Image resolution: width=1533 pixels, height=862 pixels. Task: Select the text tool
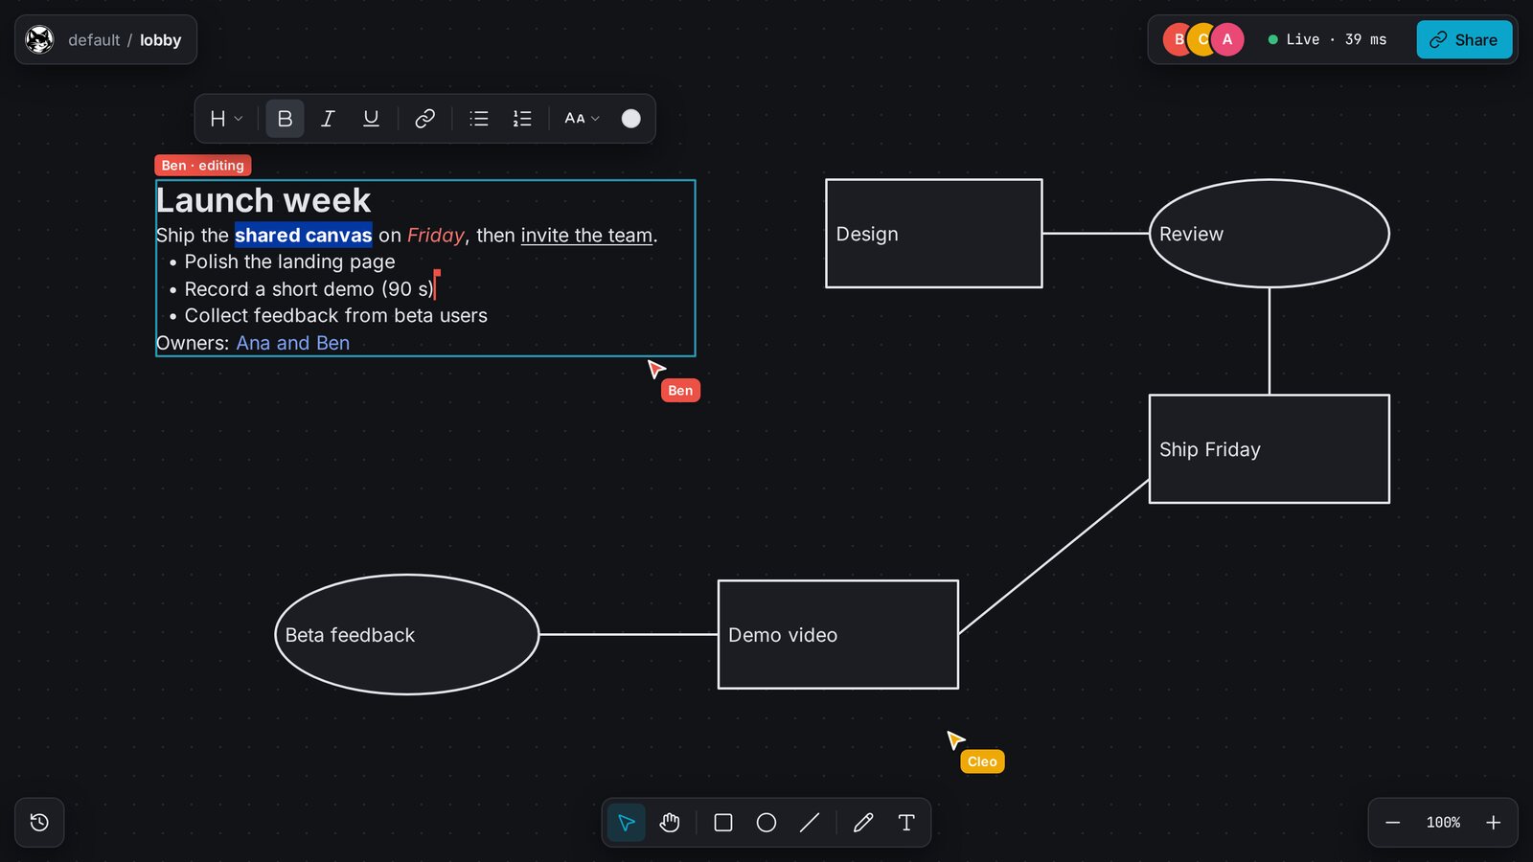906,823
